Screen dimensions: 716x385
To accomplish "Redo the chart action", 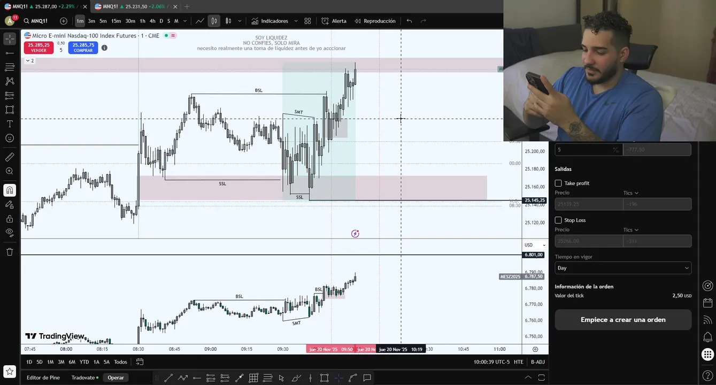I will [x=424, y=21].
